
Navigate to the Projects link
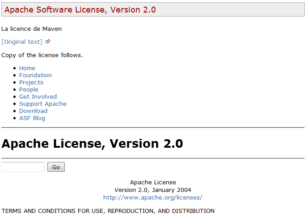coord(31,83)
